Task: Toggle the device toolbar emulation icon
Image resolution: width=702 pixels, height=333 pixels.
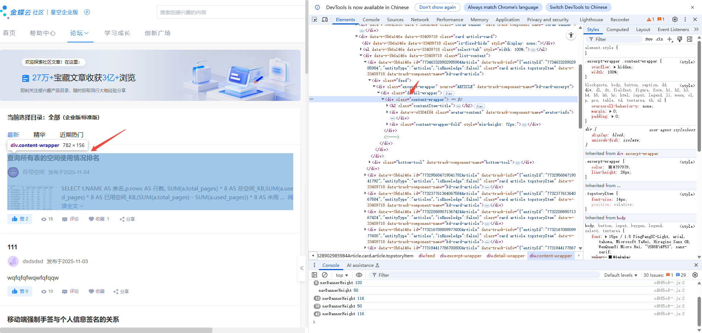Action: click(325, 19)
